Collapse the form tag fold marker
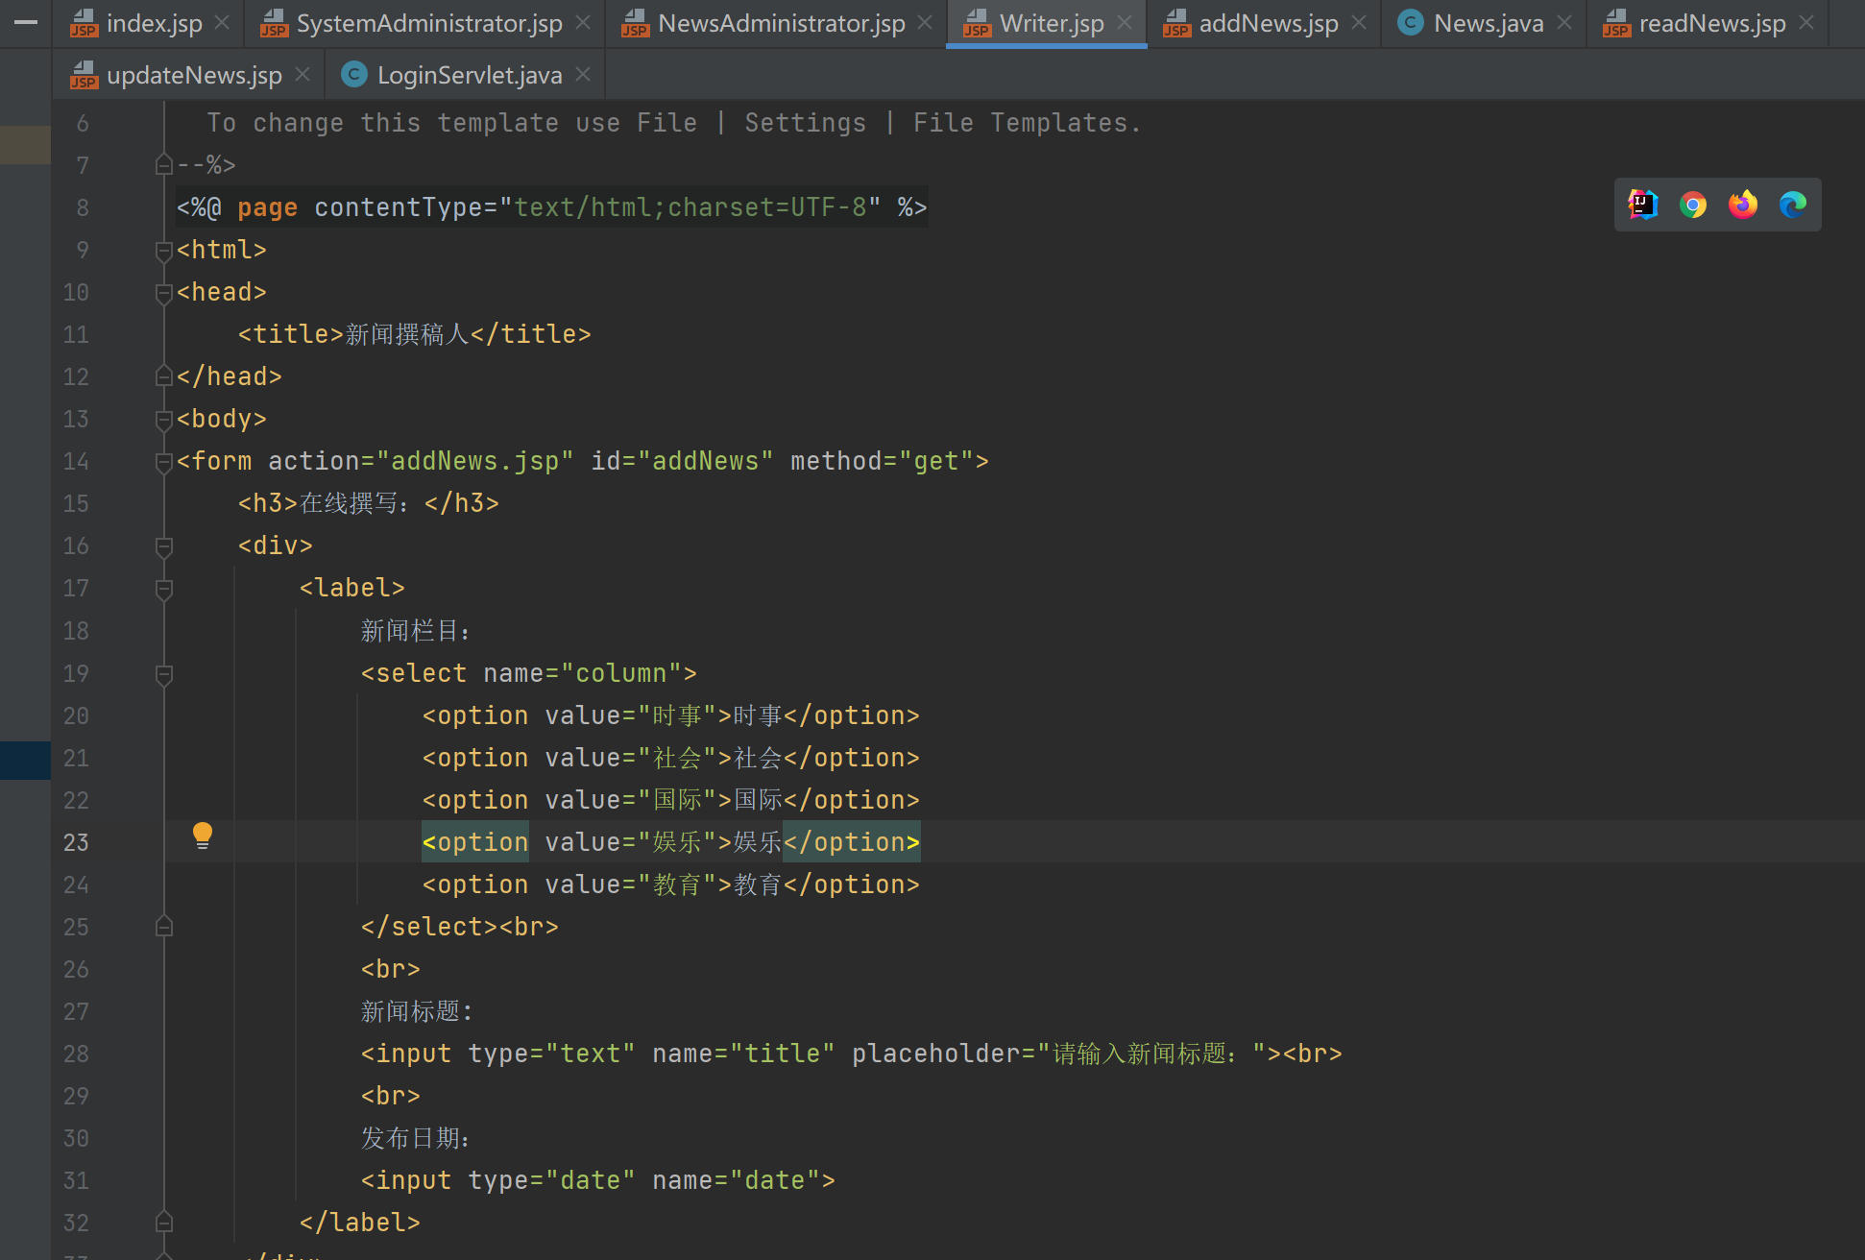 tap(164, 462)
